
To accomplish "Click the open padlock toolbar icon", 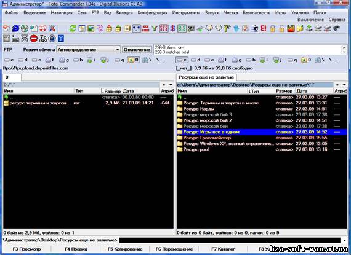I will coord(281,29).
